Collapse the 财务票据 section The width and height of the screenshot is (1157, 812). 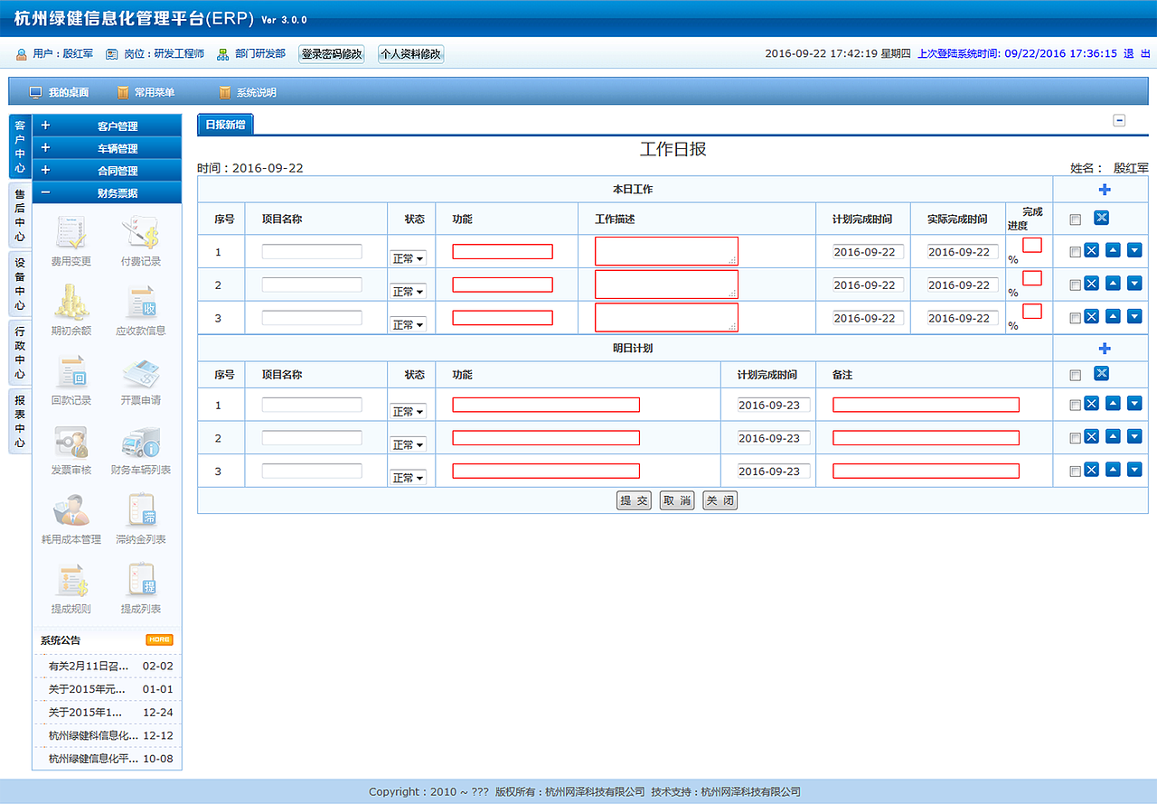[107, 193]
